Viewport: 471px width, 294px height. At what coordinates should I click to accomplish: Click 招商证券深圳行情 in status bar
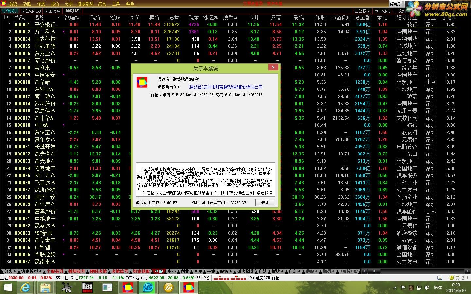click(264, 278)
